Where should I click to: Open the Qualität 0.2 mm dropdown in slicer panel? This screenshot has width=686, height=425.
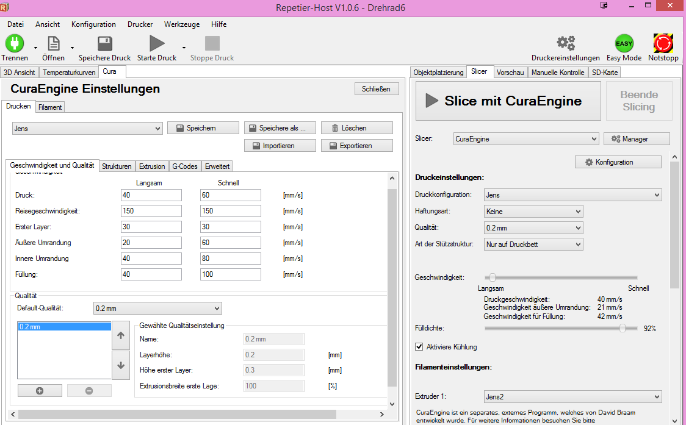pyautogui.click(x=534, y=228)
